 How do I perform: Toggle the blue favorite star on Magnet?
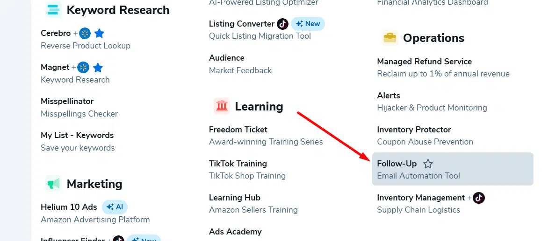(98, 68)
